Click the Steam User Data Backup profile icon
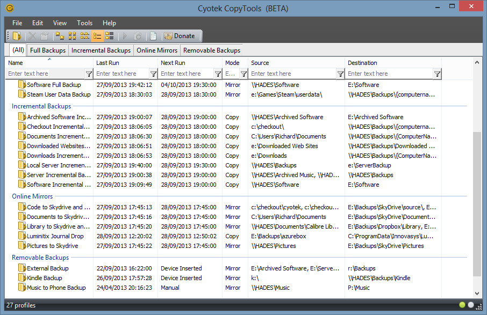 (x=22, y=94)
